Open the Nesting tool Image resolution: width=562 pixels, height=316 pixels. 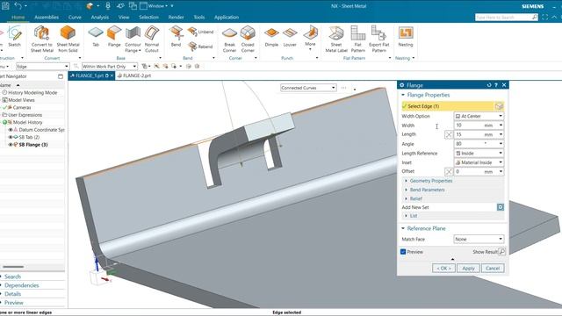pyautogui.click(x=406, y=36)
